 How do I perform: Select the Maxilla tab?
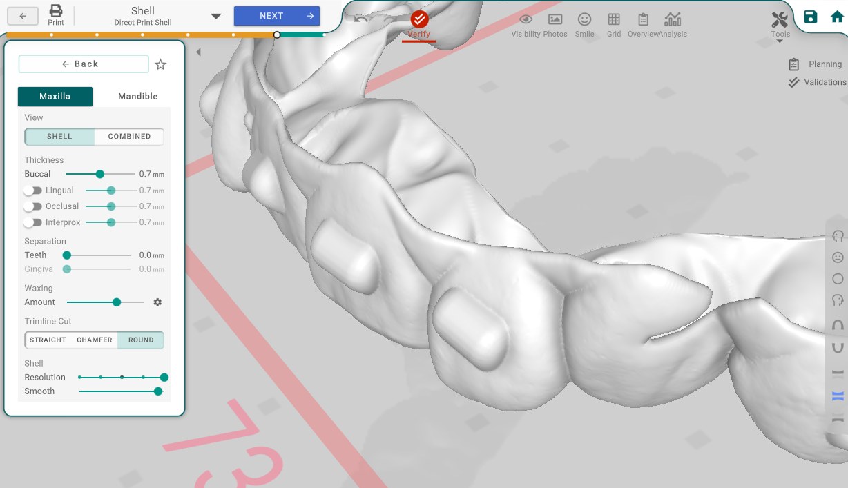click(x=55, y=97)
